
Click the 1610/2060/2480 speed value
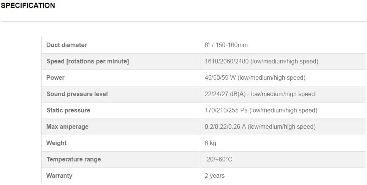261,62
